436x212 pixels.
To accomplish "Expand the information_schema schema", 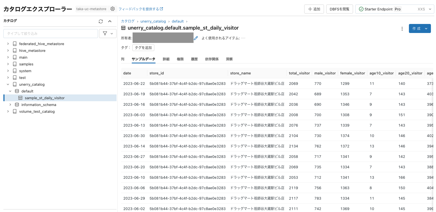I will (10, 105).
